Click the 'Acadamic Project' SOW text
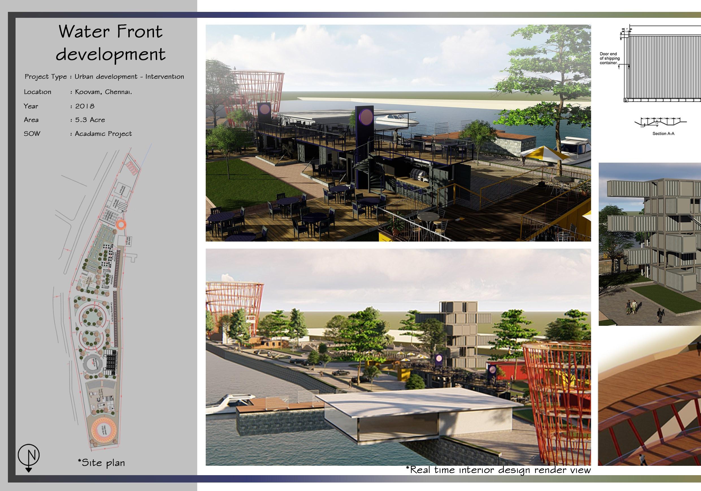The height and width of the screenshot is (491, 701). click(x=103, y=134)
